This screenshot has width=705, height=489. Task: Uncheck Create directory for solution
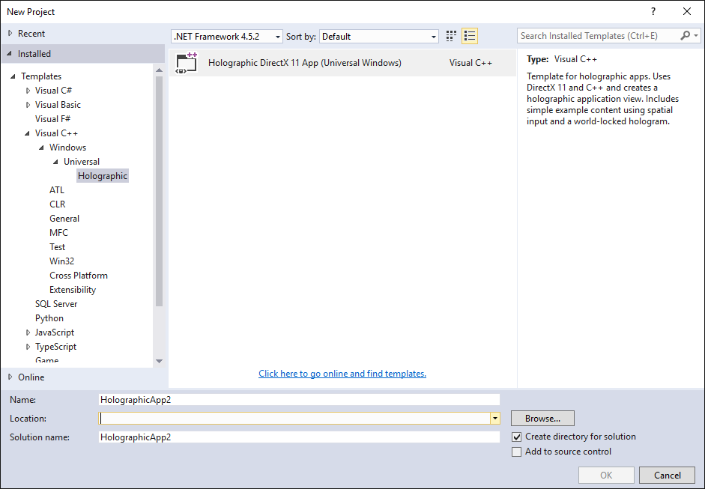[517, 437]
